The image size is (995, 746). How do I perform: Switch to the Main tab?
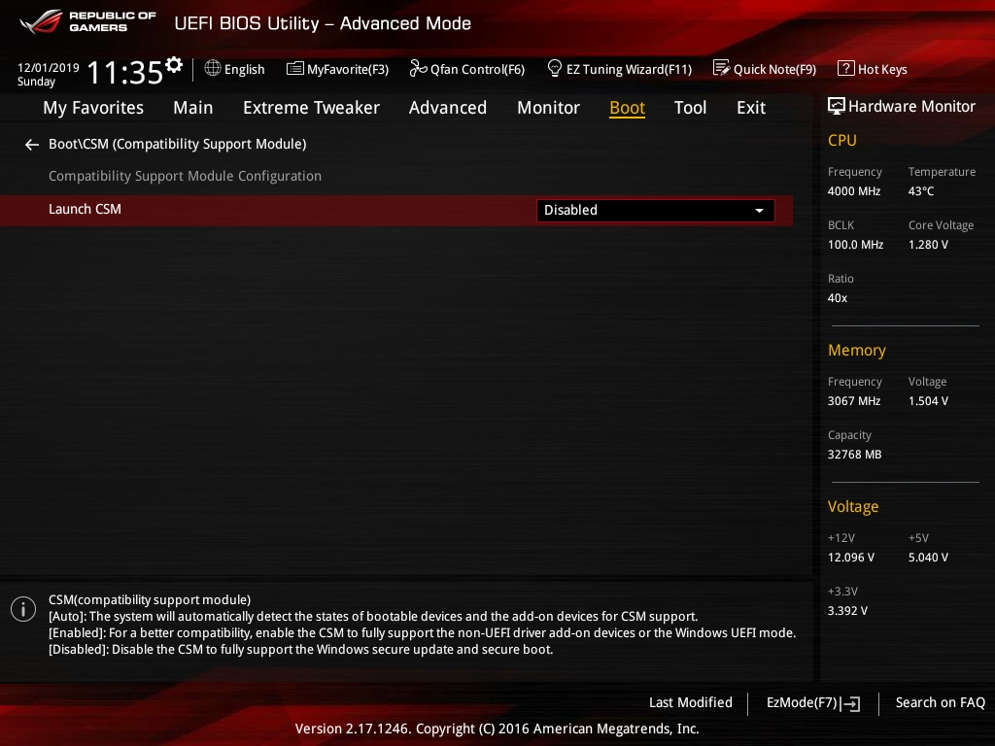pos(193,108)
